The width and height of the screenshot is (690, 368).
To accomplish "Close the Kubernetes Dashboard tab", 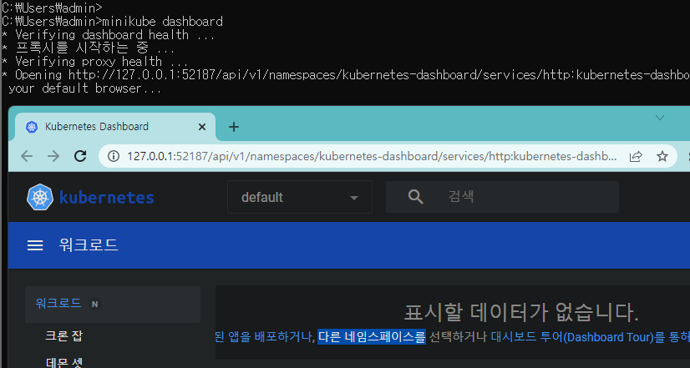I will (x=202, y=127).
